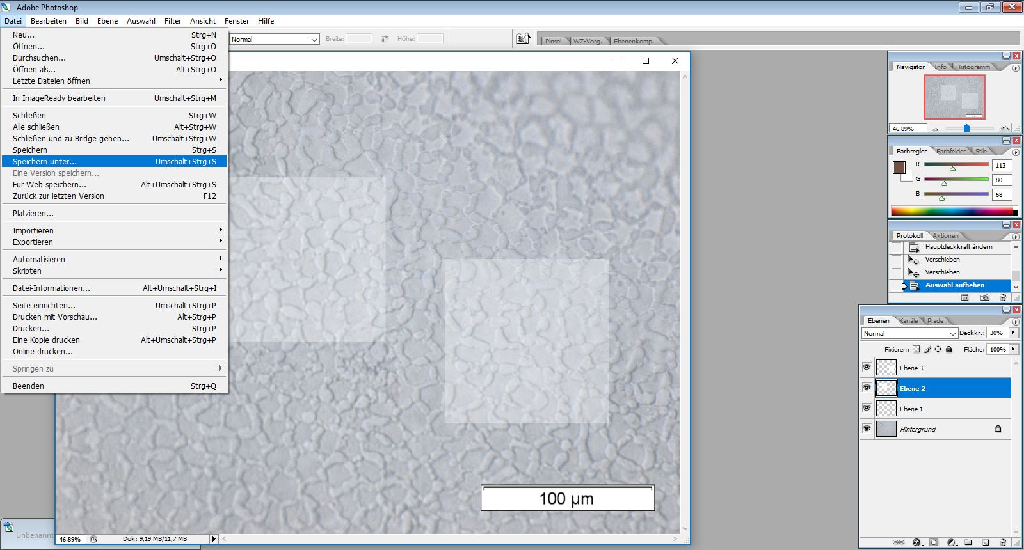Lock transparent pixels icon next to Fixieren

click(x=916, y=349)
